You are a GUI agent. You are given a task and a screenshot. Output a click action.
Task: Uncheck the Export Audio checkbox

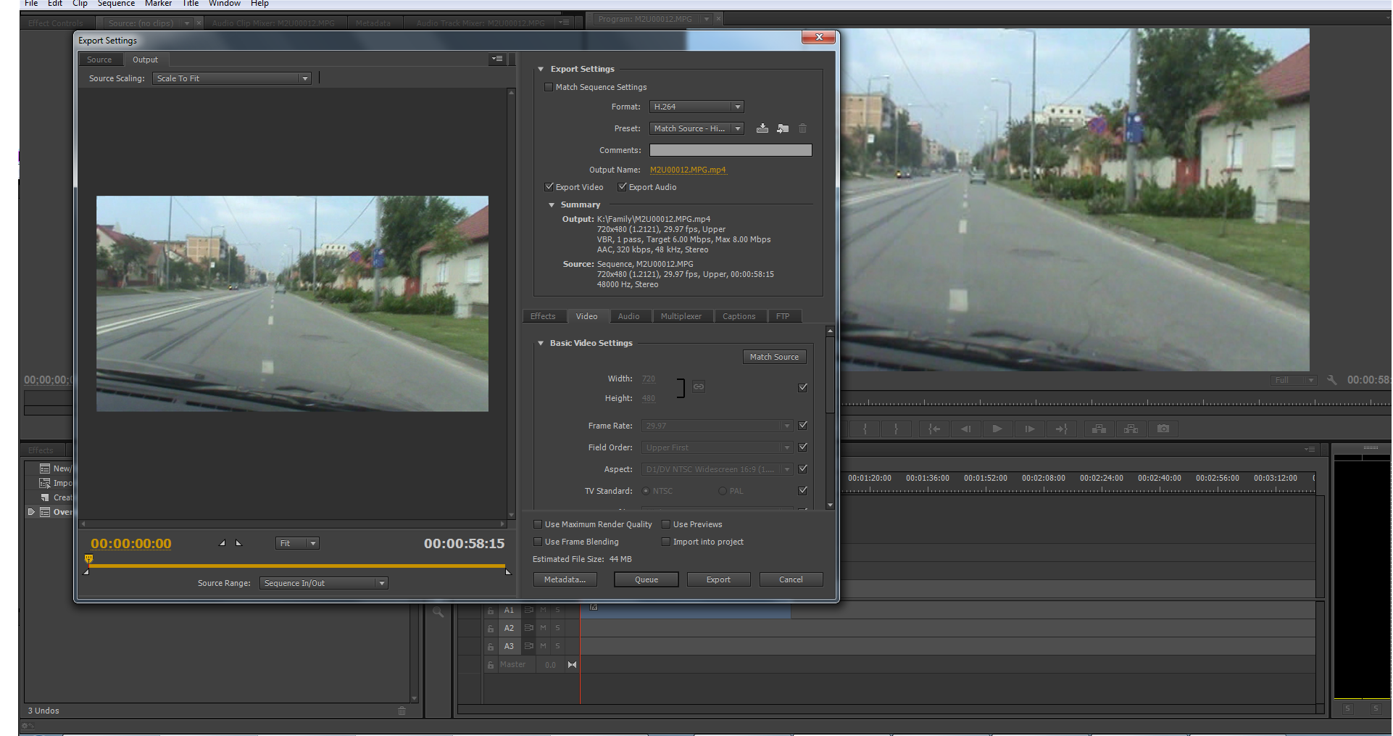click(622, 187)
